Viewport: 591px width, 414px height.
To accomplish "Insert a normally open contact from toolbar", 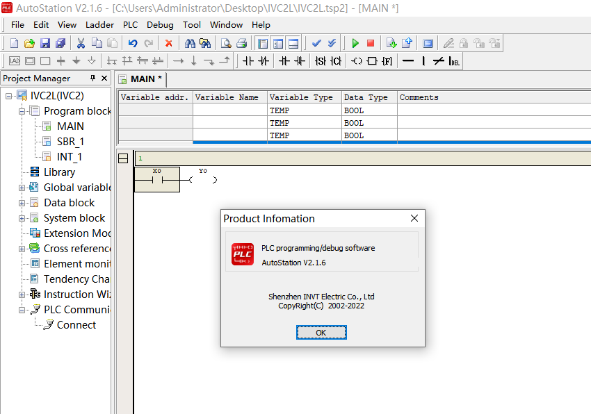I will click(247, 61).
